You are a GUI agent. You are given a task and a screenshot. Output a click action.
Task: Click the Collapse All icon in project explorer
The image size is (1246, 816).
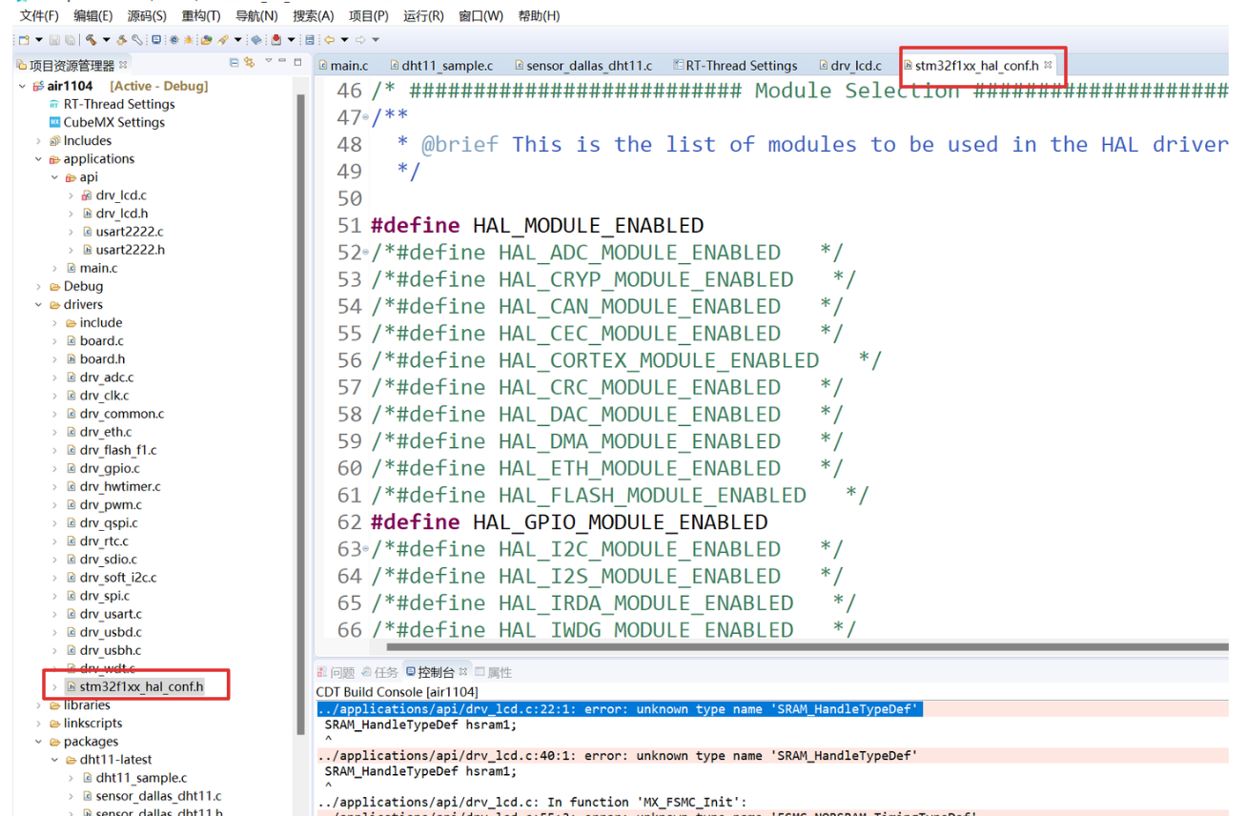coord(235,62)
